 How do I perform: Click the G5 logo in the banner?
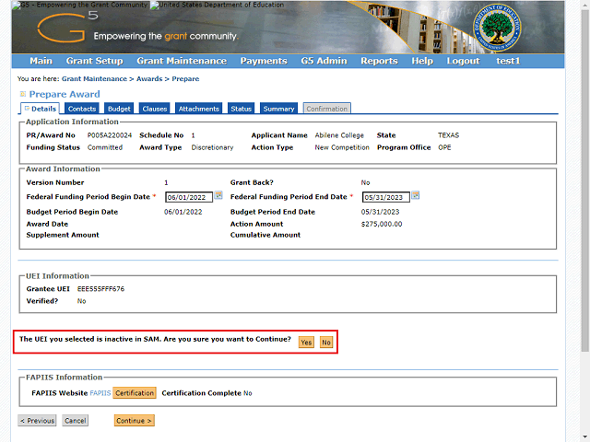[x=67, y=27]
